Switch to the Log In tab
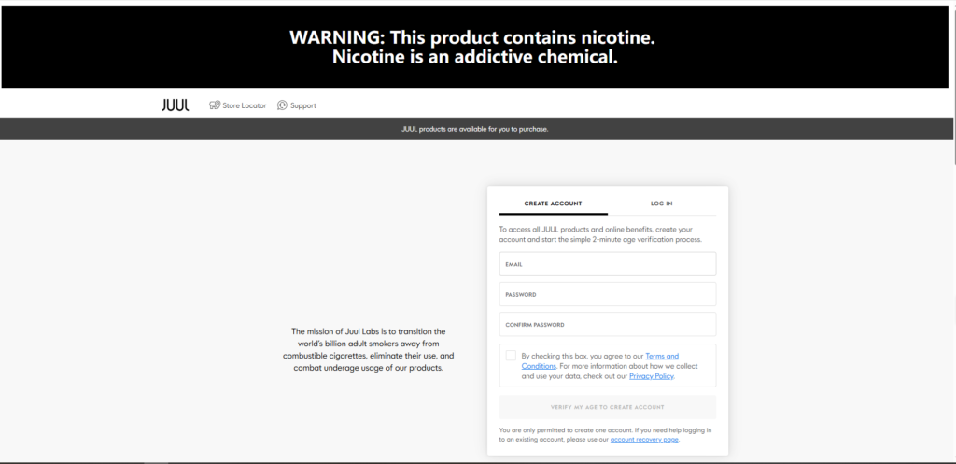Screen dimensions: 956x464 pyautogui.click(x=662, y=204)
